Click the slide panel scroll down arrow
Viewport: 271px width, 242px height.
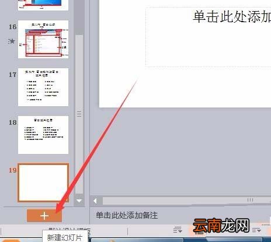(79, 201)
